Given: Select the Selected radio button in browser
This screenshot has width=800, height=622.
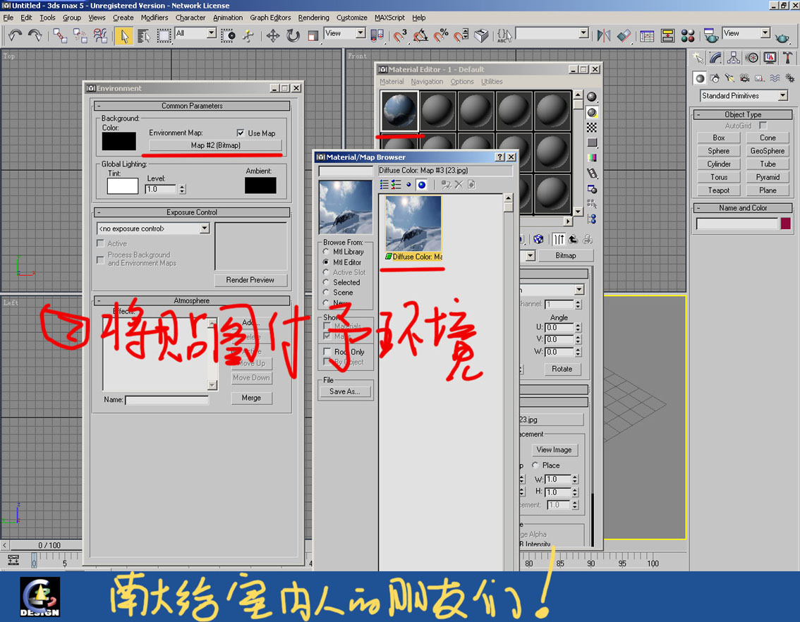Looking at the screenshot, I should tap(326, 282).
